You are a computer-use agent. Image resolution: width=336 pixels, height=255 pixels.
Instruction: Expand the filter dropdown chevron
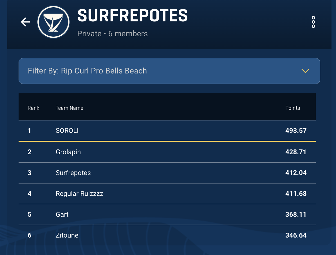pos(305,71)
